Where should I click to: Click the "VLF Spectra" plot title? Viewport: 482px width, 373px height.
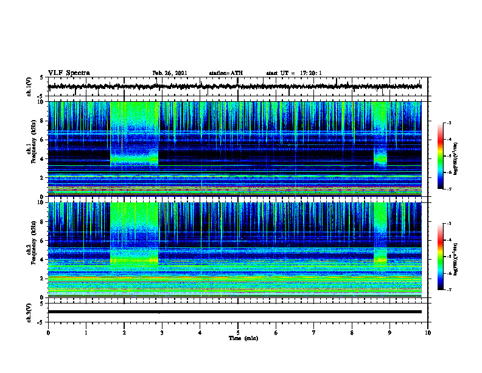69,73
